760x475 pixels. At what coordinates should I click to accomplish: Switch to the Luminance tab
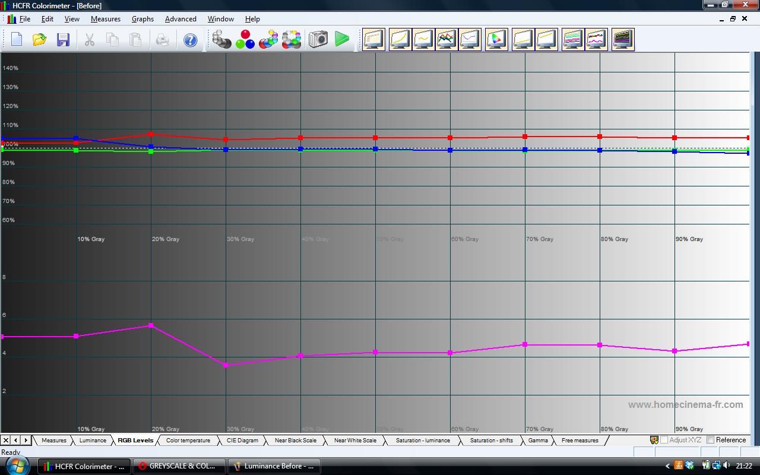93,441
